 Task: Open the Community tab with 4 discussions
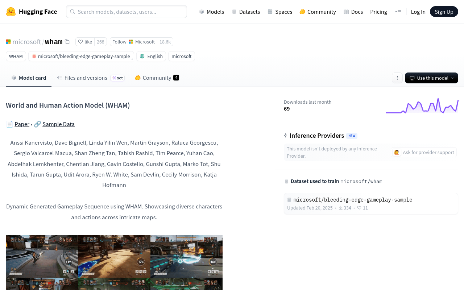[x=157, y=78]
